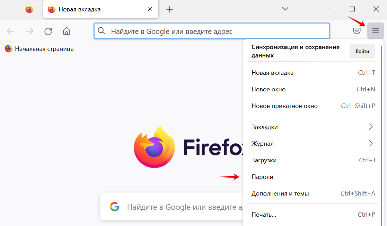Open Загрузки from the menu
Viewport: 387px width, 226px height.
click(264, 160)
